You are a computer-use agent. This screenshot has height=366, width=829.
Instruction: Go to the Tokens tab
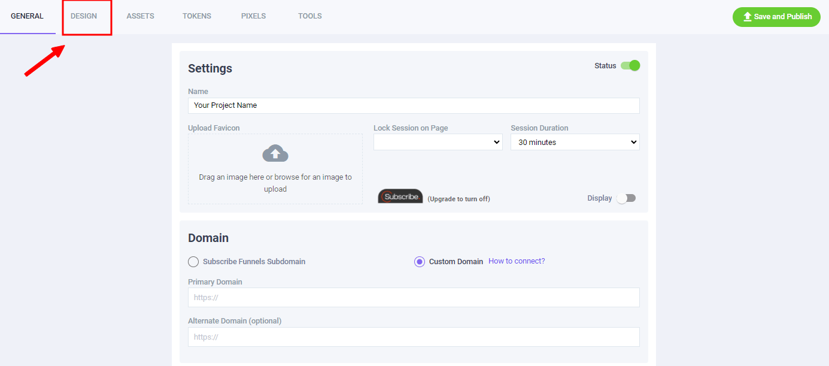pos(197,16)
